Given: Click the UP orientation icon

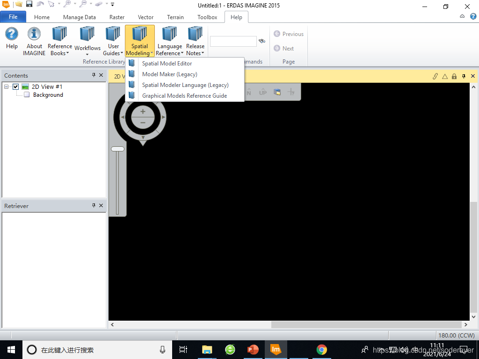Looking at the screenshot, I should [263, 92].
